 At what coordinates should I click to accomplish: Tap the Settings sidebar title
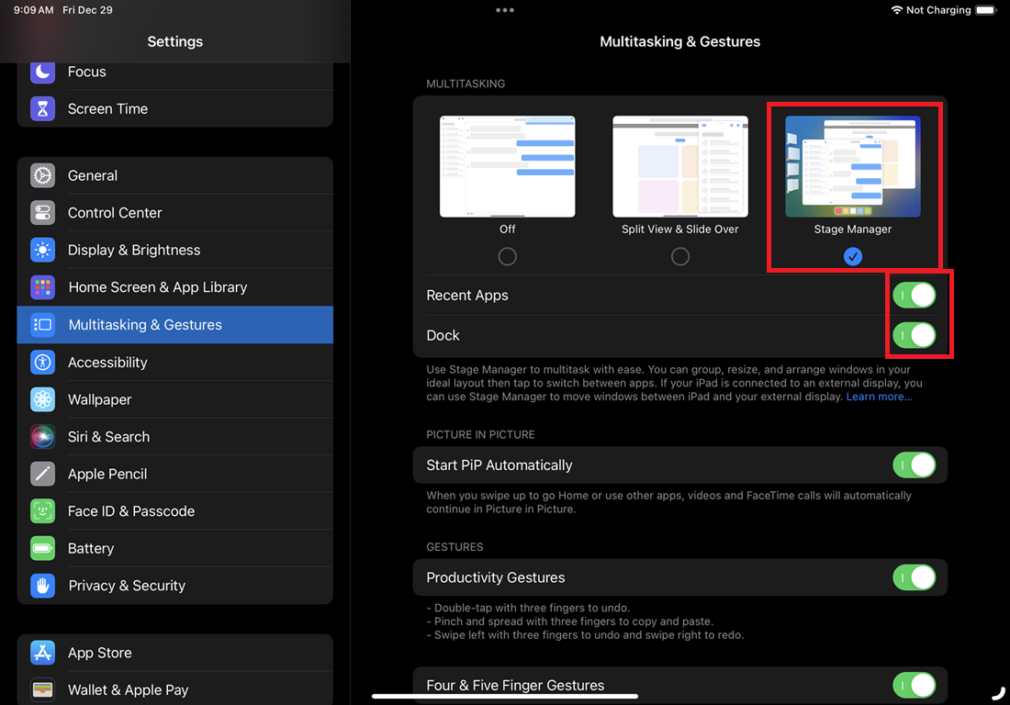(x=175, y=41)
